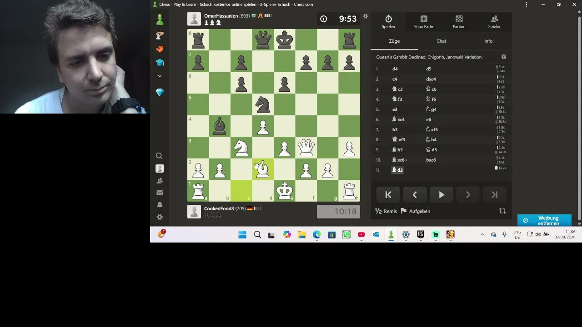Open the Puzzles orange puzzle-piece icon
Viewport: 582px width, 327px height.
[x=160, y=49]
